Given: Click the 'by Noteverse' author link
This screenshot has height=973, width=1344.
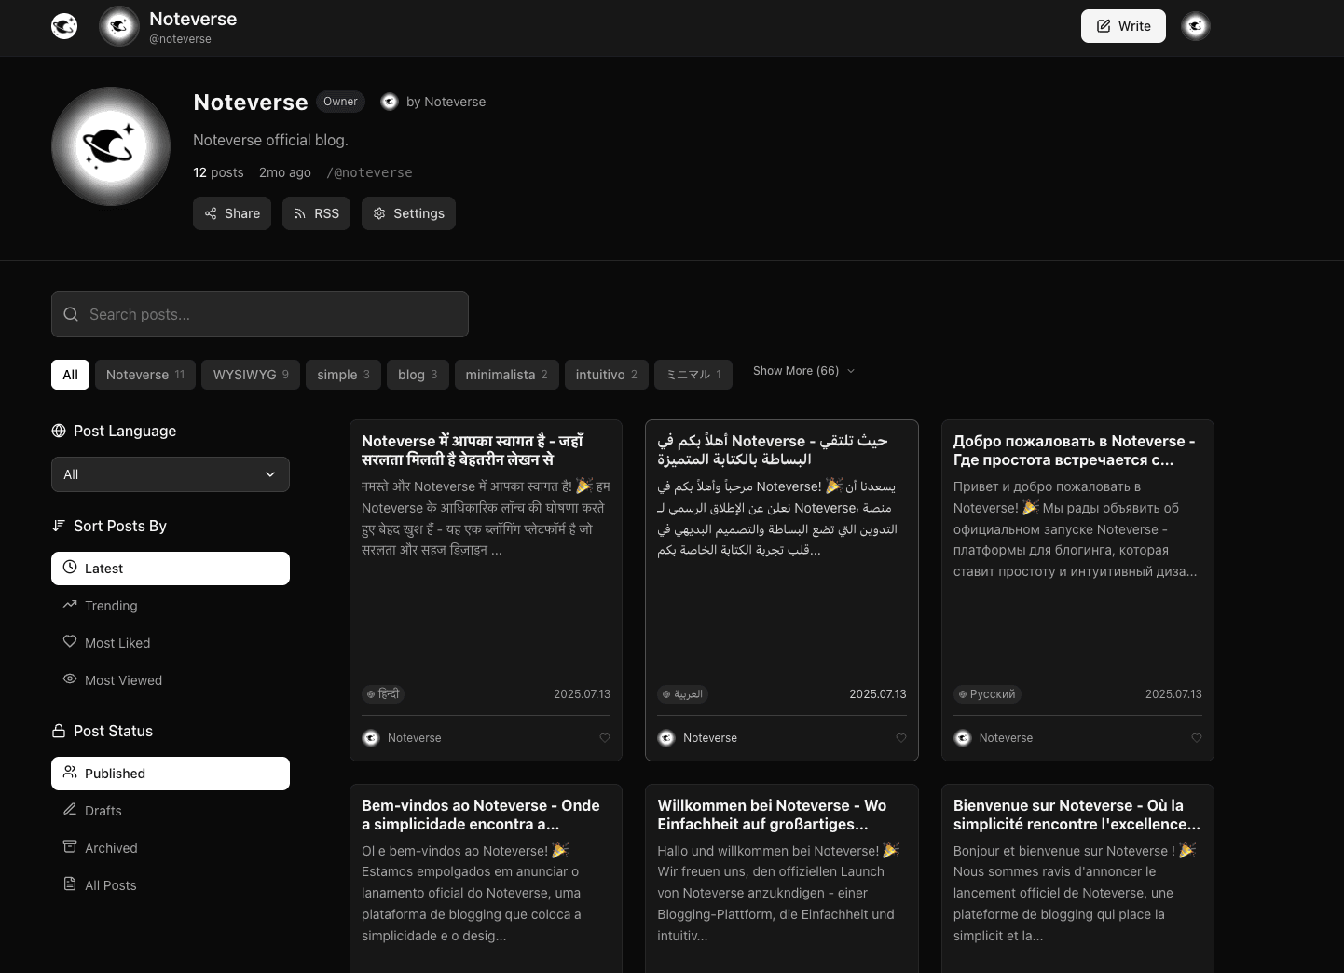Looking at the screenshot, I should pos(446,102).
